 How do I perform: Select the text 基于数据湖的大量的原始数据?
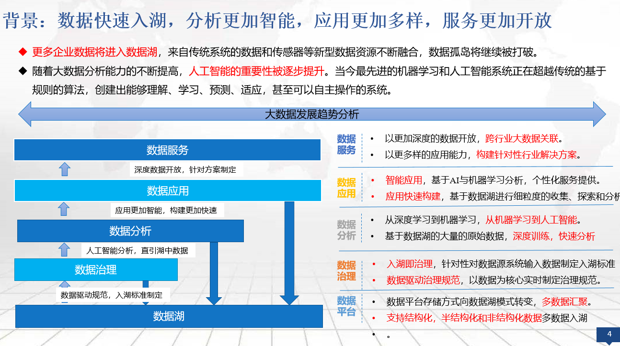[x=444, y=236]
